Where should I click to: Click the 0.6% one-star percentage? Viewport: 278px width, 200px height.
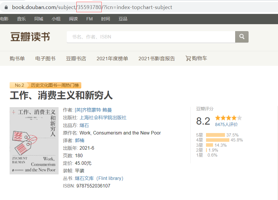pyautogui.click(x=212, y=155)
